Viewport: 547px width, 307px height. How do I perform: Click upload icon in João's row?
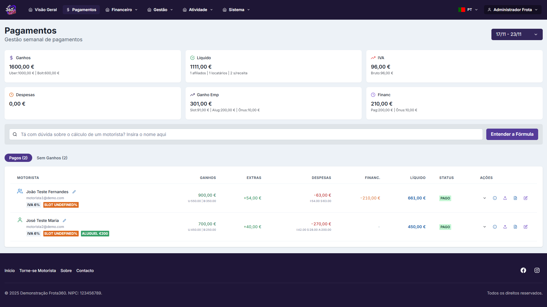pyautogui.click(x=505, y=198)
